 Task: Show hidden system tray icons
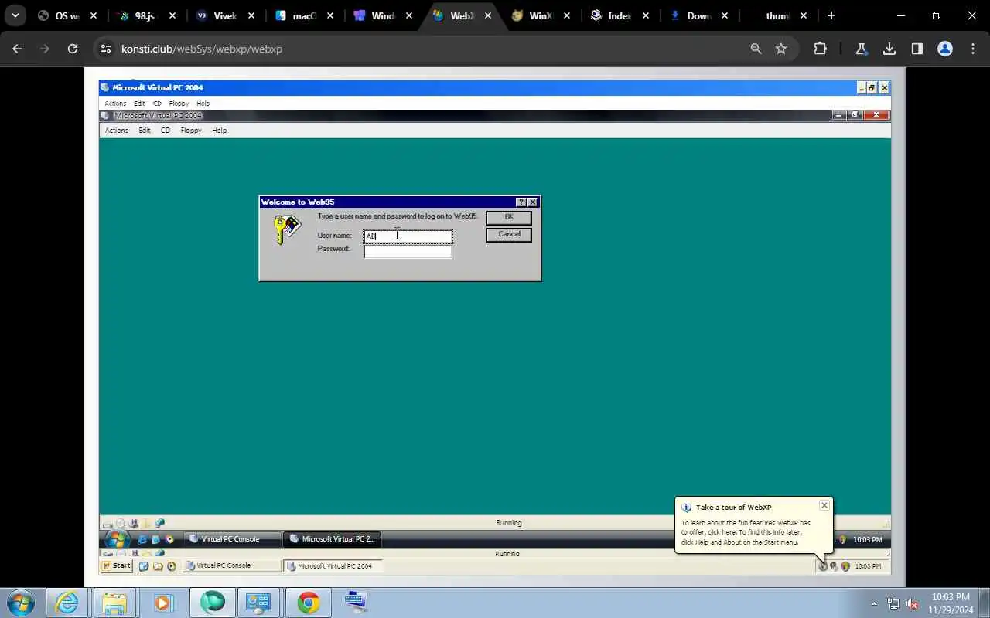click(x=875, y=604)
